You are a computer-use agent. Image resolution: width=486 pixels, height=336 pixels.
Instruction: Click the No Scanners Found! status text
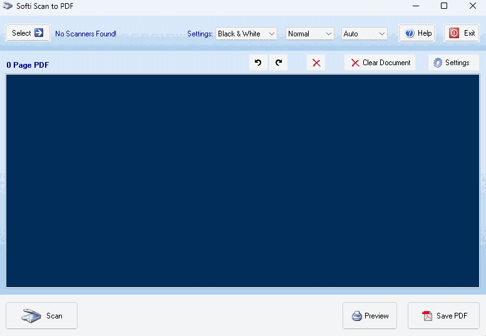point(86,33)
